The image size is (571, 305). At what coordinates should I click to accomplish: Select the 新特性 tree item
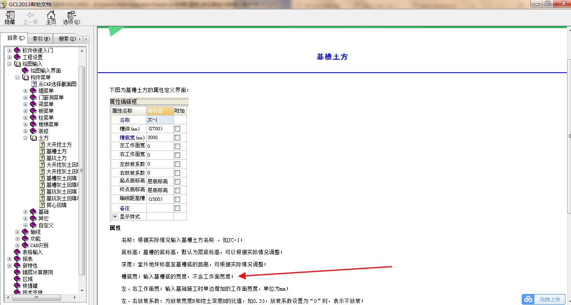pos(30,266)
